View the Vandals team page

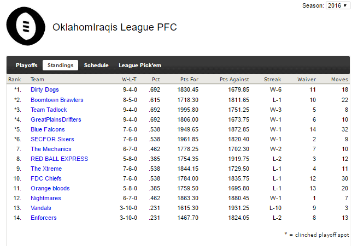pyautogui.click(x=41, y=208)
